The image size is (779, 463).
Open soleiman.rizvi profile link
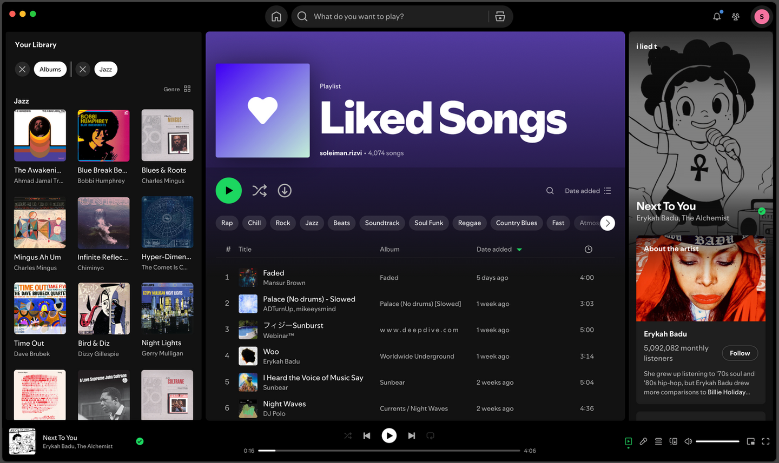(x=341, y=153)
